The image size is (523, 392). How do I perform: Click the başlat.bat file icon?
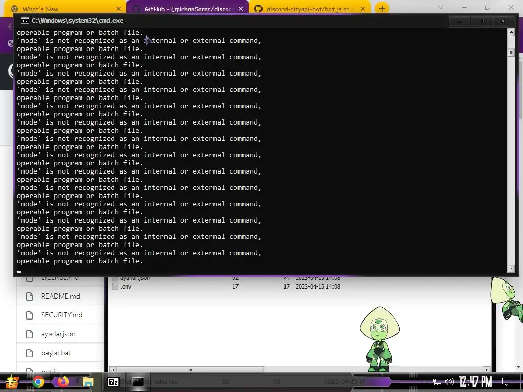click(x=29, y=353)
